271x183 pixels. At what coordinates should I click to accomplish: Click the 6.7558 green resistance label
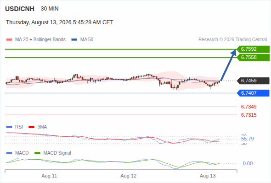pos(253,58)
